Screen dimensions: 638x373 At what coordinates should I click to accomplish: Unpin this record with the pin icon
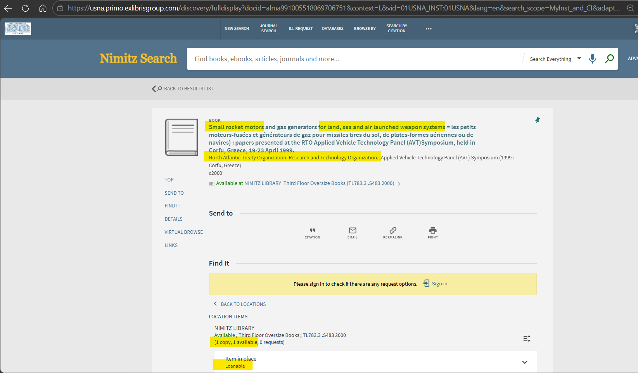point(537,120)
